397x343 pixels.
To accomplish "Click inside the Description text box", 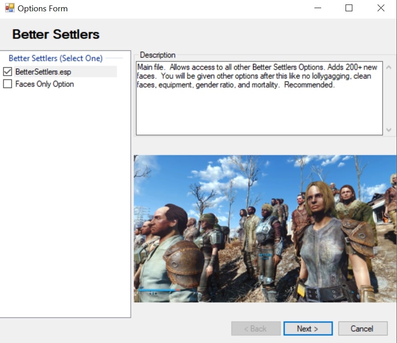I will click(x=259, y=108).
